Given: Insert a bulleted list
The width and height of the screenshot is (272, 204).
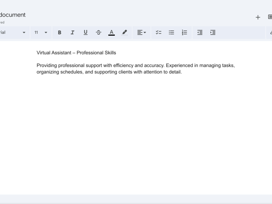Looking at the screenshot, I should pos(171,32).
